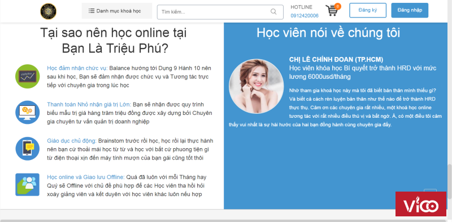The height and width of the screenshot is (222, 452).
Task: Open the Danh mục khoá học menu
Action: click(x=117, y=11)
